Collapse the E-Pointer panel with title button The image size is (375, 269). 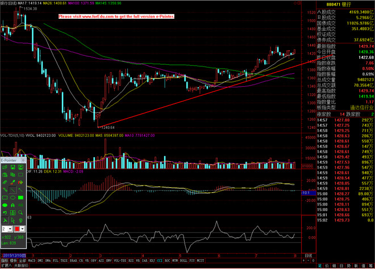pos(23,160)
